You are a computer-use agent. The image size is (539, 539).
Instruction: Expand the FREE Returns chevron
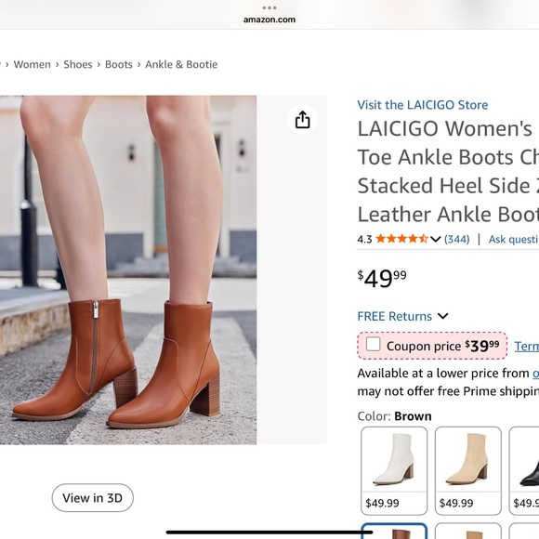443,316
